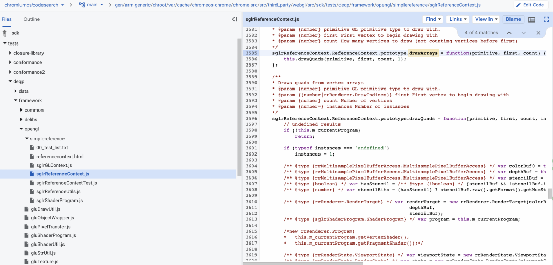This screenshot has height=265, width=553.
Task: Go up to parent sdk folder
Action: [x=5, y=33]
